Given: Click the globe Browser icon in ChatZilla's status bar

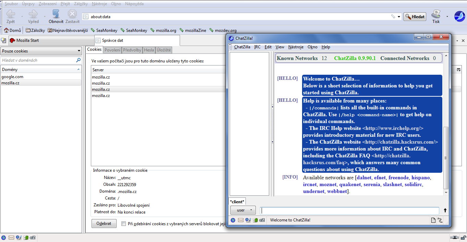Looking at the screenshot, I should tap(233, 220).
